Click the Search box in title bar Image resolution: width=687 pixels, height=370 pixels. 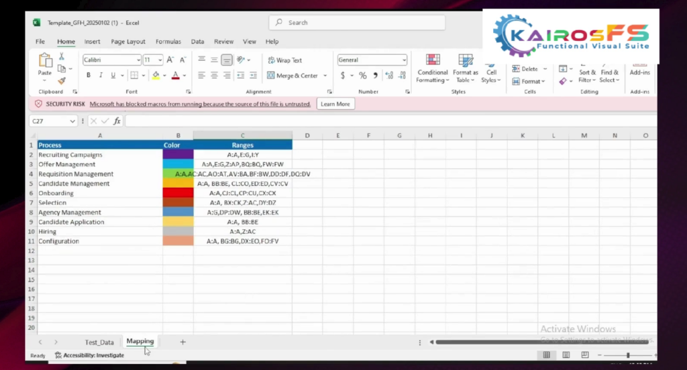coord(358,23)
